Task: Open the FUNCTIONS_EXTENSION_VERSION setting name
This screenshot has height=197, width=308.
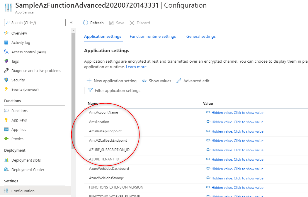Action: [x=116, y=187]
